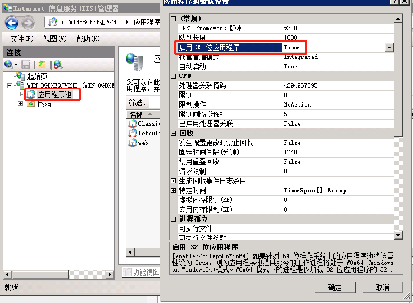
Task: Click the delete connection icon
Action: tap(58, 65)
